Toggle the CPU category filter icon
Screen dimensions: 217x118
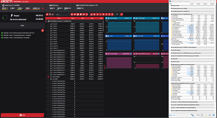(x=72, y=14)
